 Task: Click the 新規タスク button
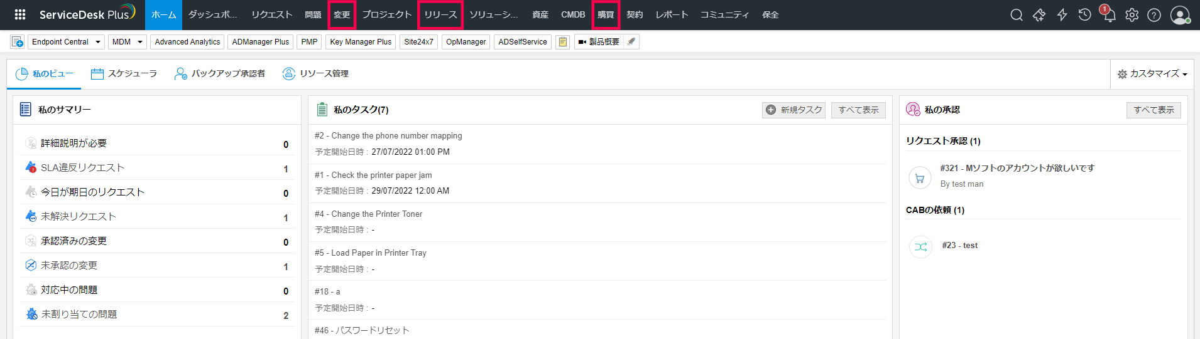(794, 110)
